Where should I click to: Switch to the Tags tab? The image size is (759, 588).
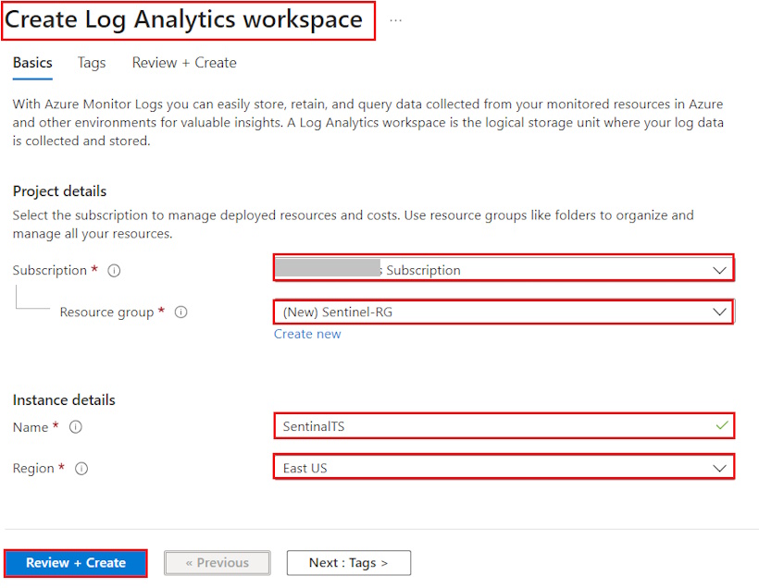click(x=92, y=63)
